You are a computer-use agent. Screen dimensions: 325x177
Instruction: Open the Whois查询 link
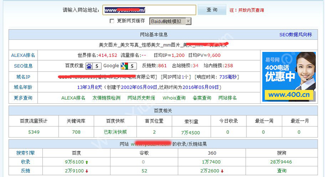[x=174, y=98]
